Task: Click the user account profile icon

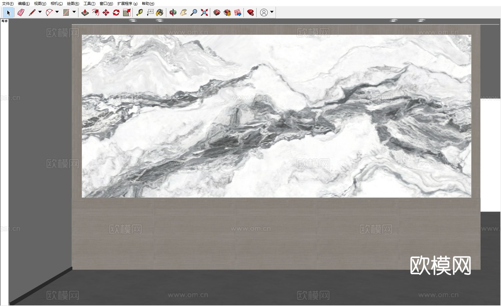Action: tap(264, 13)
